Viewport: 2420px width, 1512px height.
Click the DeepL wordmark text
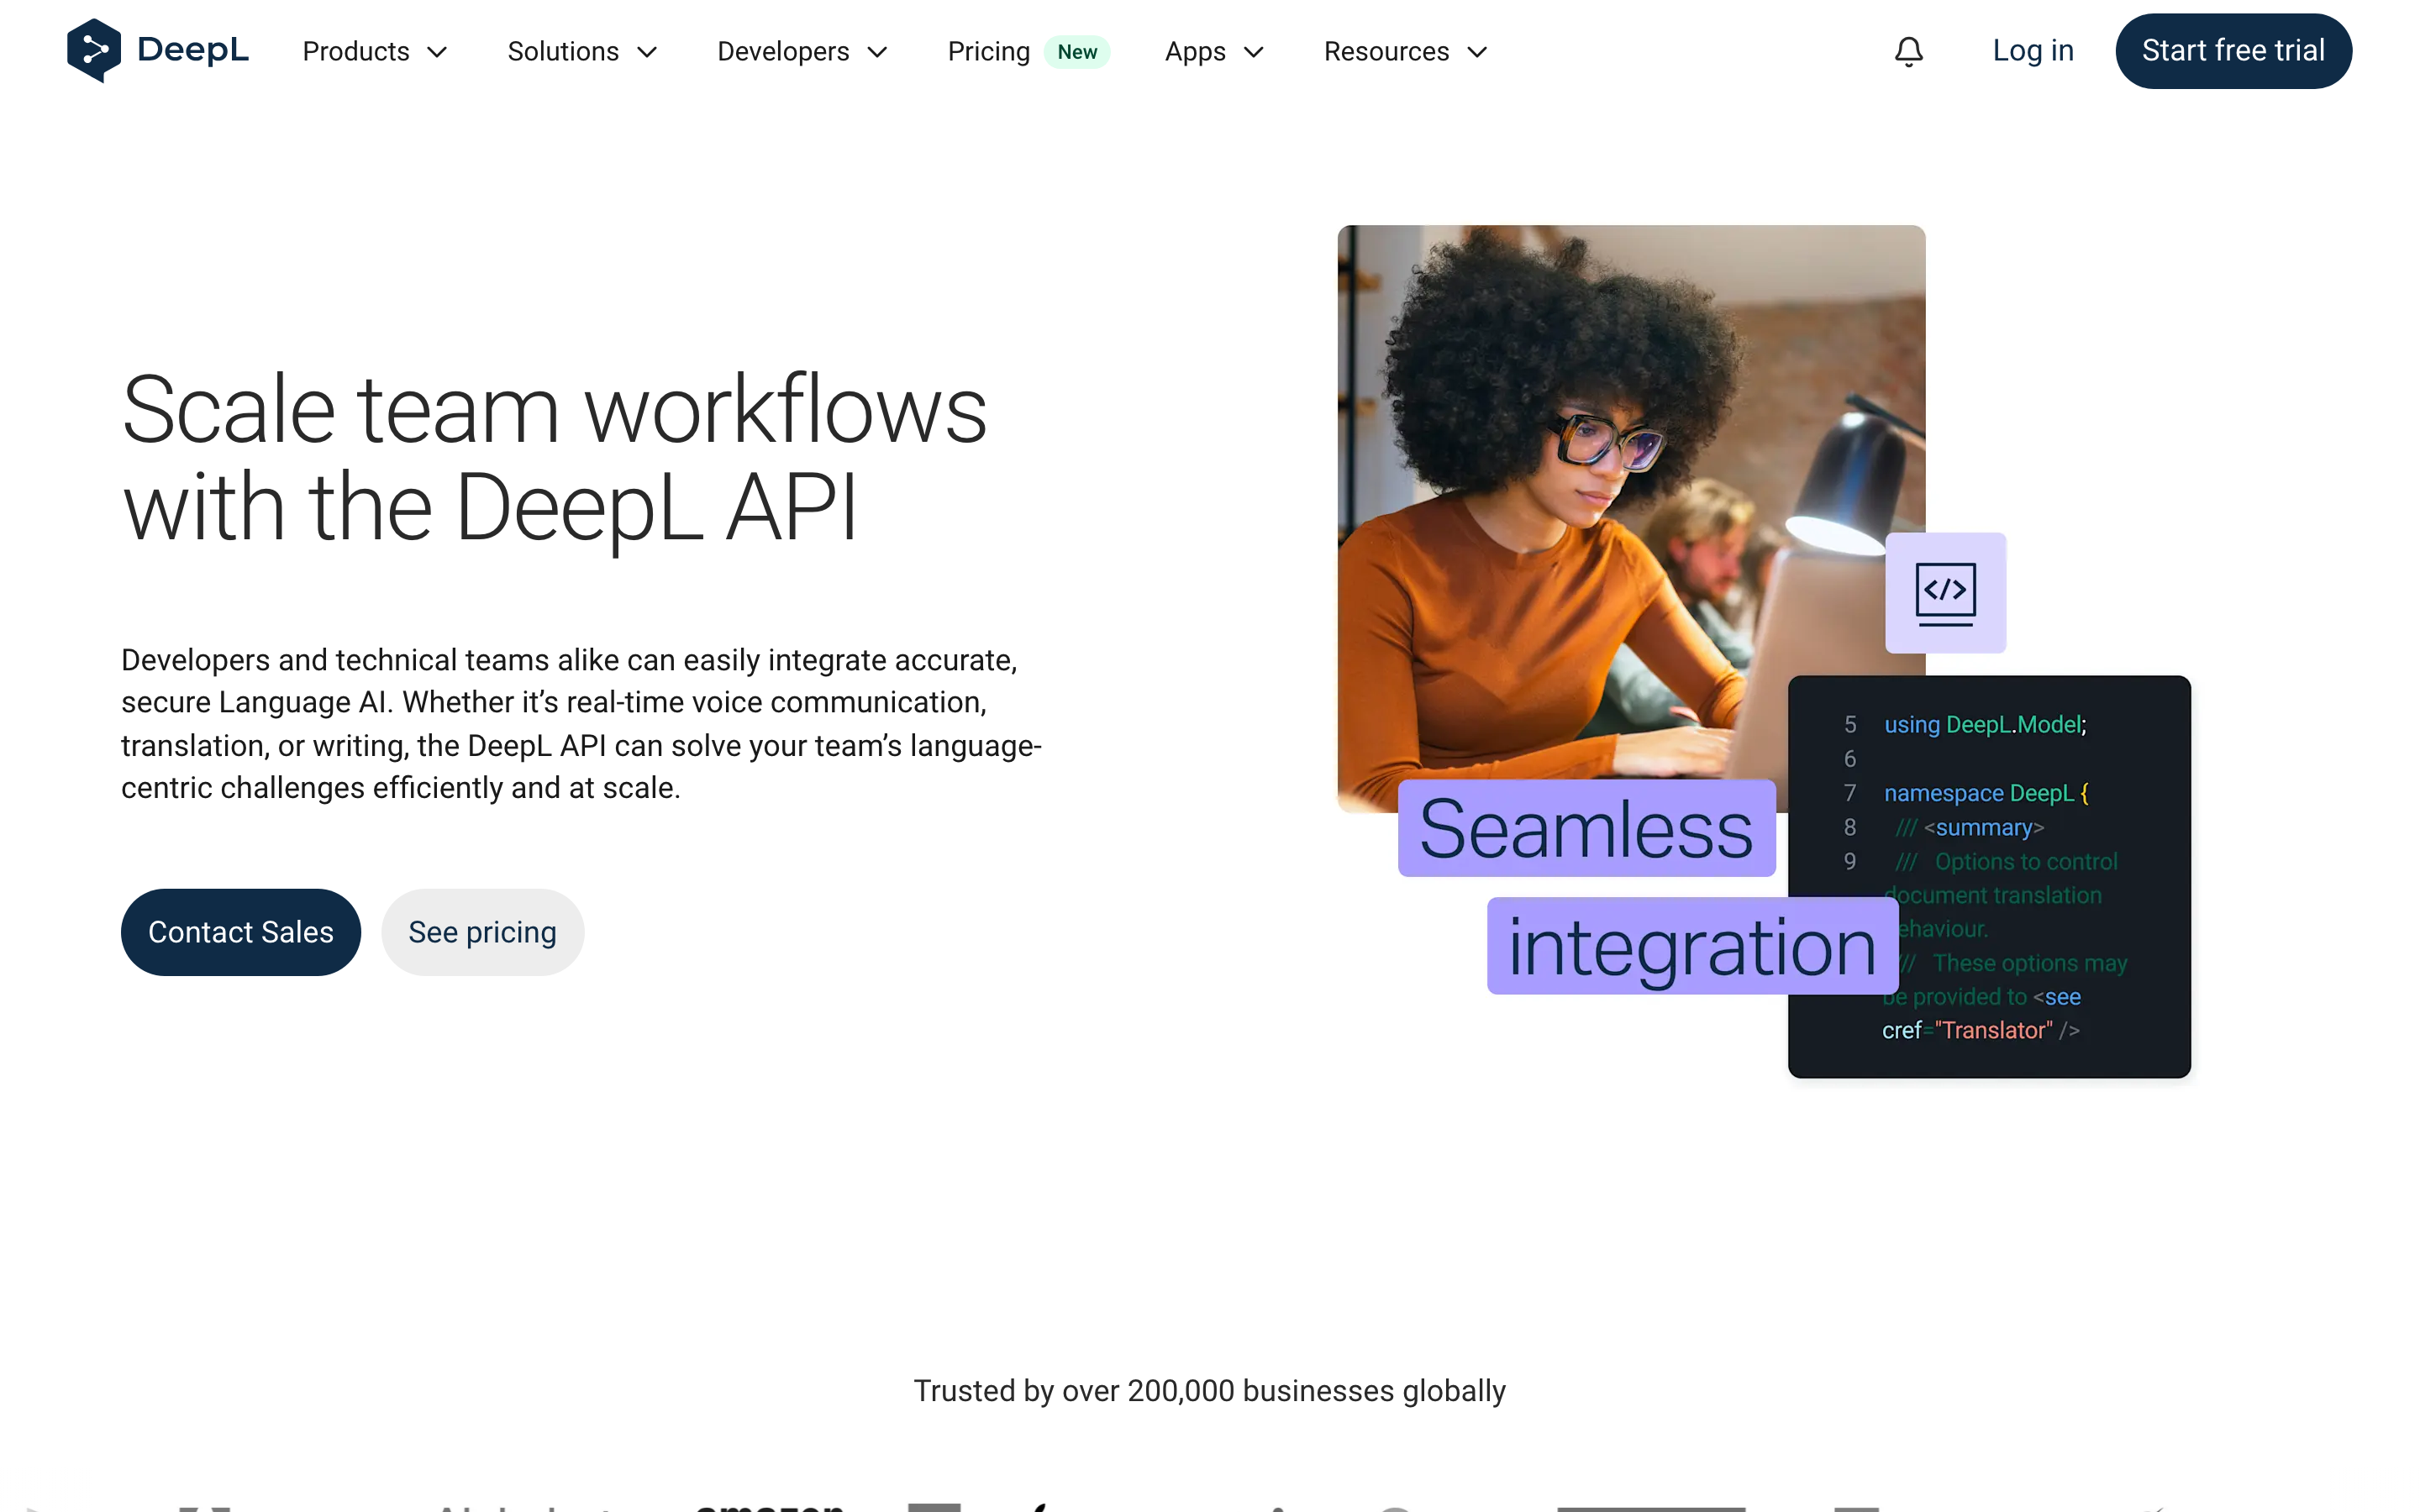(x=193, y=50)
